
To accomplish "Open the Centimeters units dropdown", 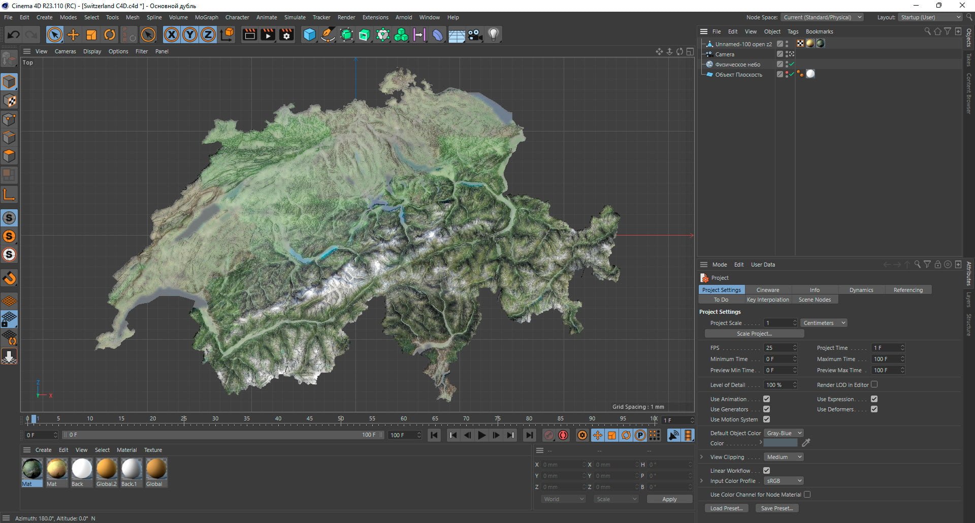I will click(x=824, y=323).
